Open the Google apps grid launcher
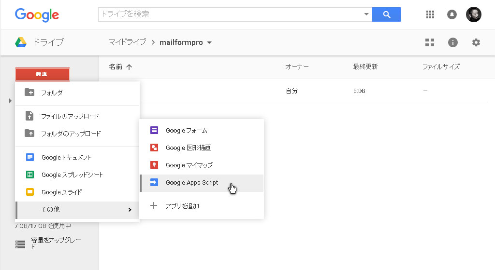 pyautogui.click(x=430, y=14)
